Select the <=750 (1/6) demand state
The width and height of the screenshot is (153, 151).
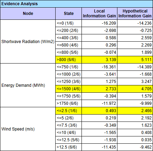pyautogui.click(x=69, y=67)
